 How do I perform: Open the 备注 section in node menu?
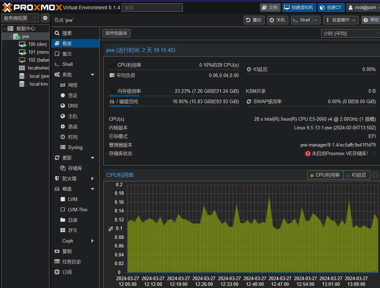67,54
